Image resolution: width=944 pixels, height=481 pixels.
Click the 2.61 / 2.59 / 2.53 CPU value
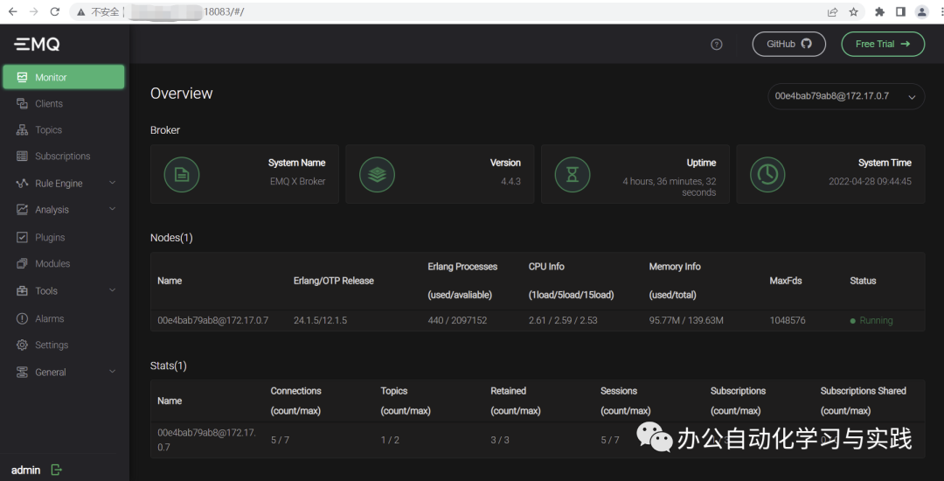point(563,320)
